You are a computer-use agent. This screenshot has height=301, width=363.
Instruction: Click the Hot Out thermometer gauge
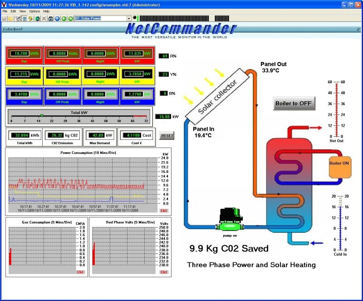point(336,109)
